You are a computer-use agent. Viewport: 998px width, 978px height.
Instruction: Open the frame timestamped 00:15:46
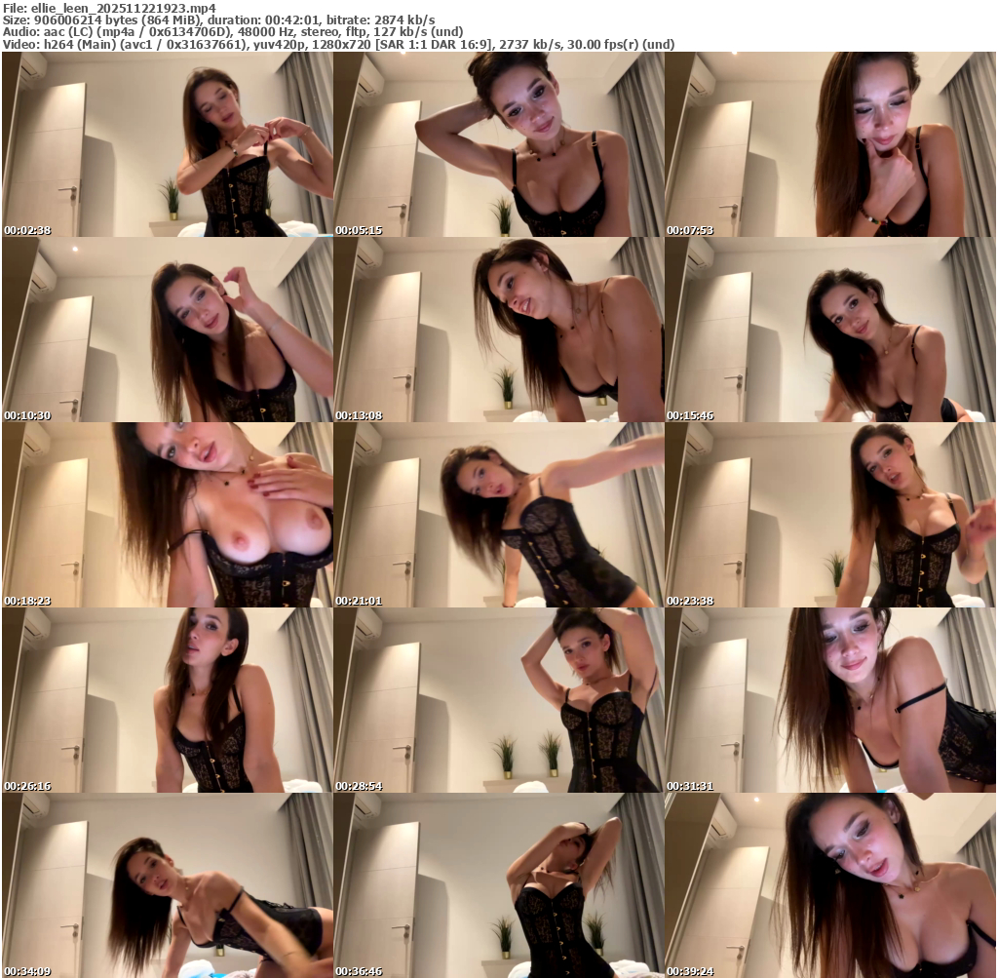[x=830, y=330]
